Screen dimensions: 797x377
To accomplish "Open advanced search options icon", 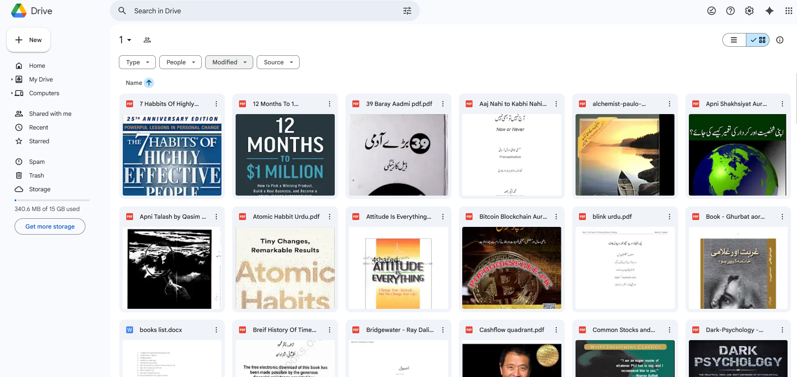I will [x=407, y=11].
